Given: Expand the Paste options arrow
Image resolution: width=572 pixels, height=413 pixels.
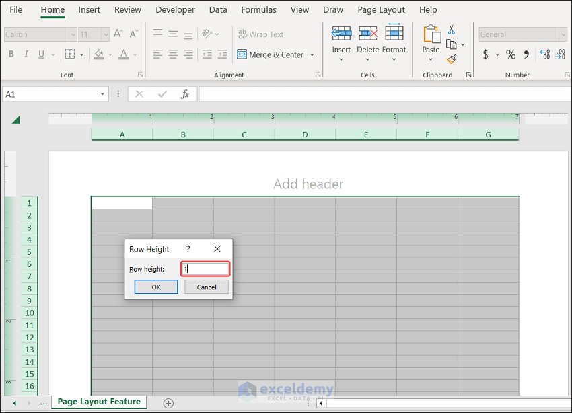Looking at the screenshot, I should [431, 59].
